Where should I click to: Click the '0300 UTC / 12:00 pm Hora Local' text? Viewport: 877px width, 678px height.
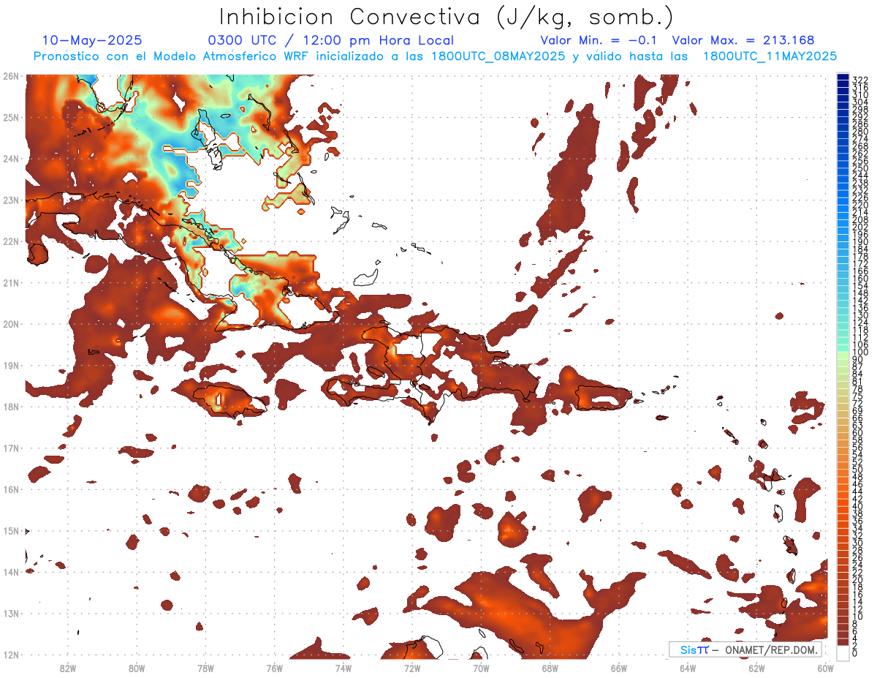click(x=330, y=41)
